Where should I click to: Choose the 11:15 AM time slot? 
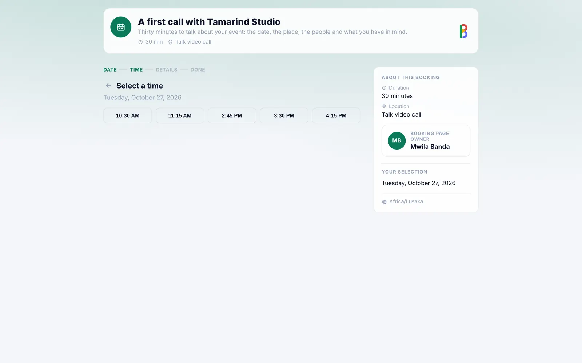point(180,115)
